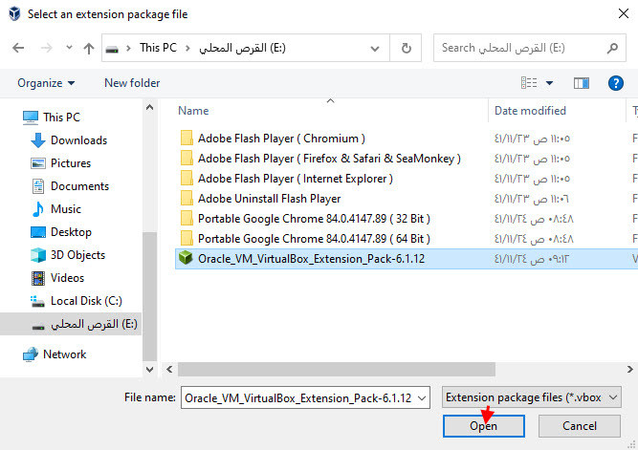Select Portable Google Chrome ( 32 Bit ) folder
Image resolution: width=638 pixels, height=450 pixels.
314,219
